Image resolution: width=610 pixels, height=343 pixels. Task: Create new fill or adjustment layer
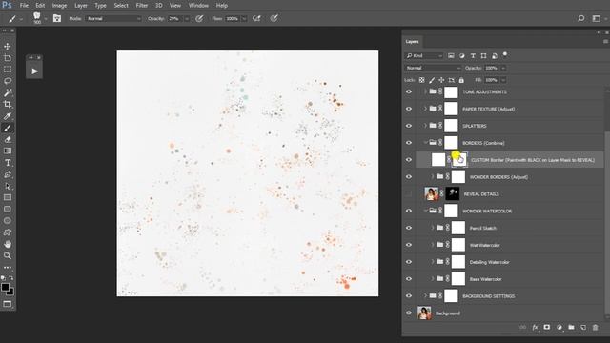(559, 328)
